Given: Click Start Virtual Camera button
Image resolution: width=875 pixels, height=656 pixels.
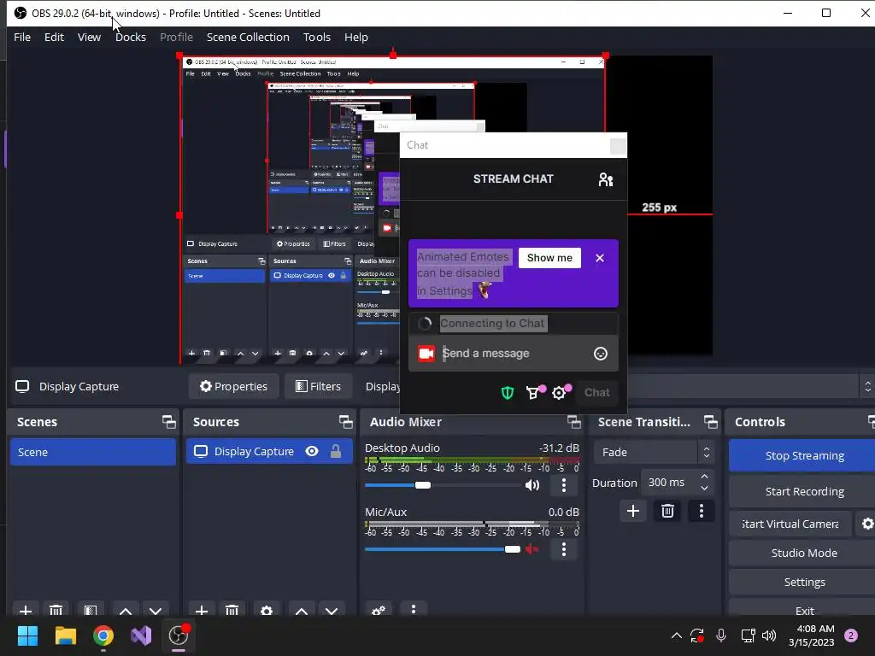Looking at the screenshot, I should click(790, 524).
